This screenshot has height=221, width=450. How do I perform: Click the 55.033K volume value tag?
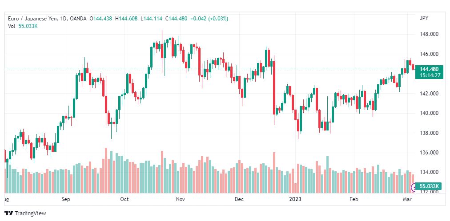429,186
